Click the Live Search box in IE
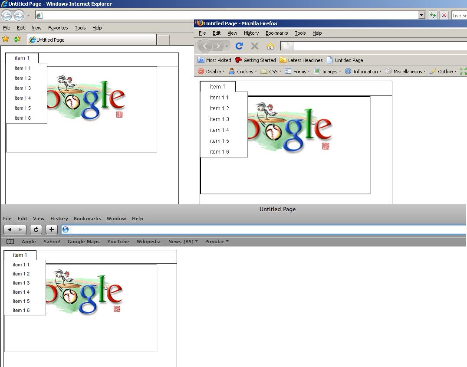The width and height of the screenshot is (467, 367). [459, 16]
